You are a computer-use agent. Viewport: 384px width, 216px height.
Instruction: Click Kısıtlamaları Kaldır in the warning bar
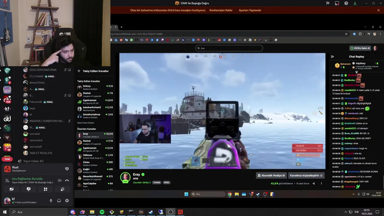221,10
